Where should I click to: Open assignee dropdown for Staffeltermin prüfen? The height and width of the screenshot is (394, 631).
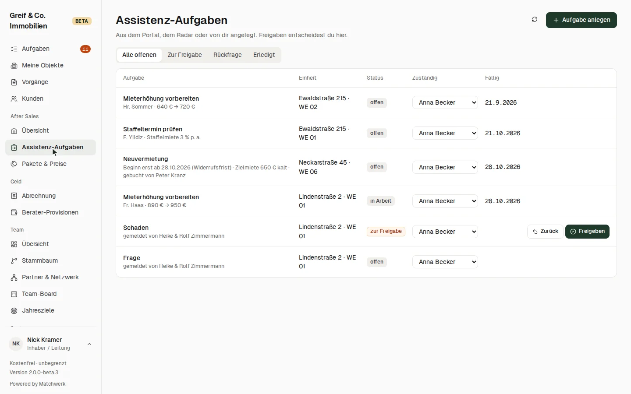click(x=445, y=133)
